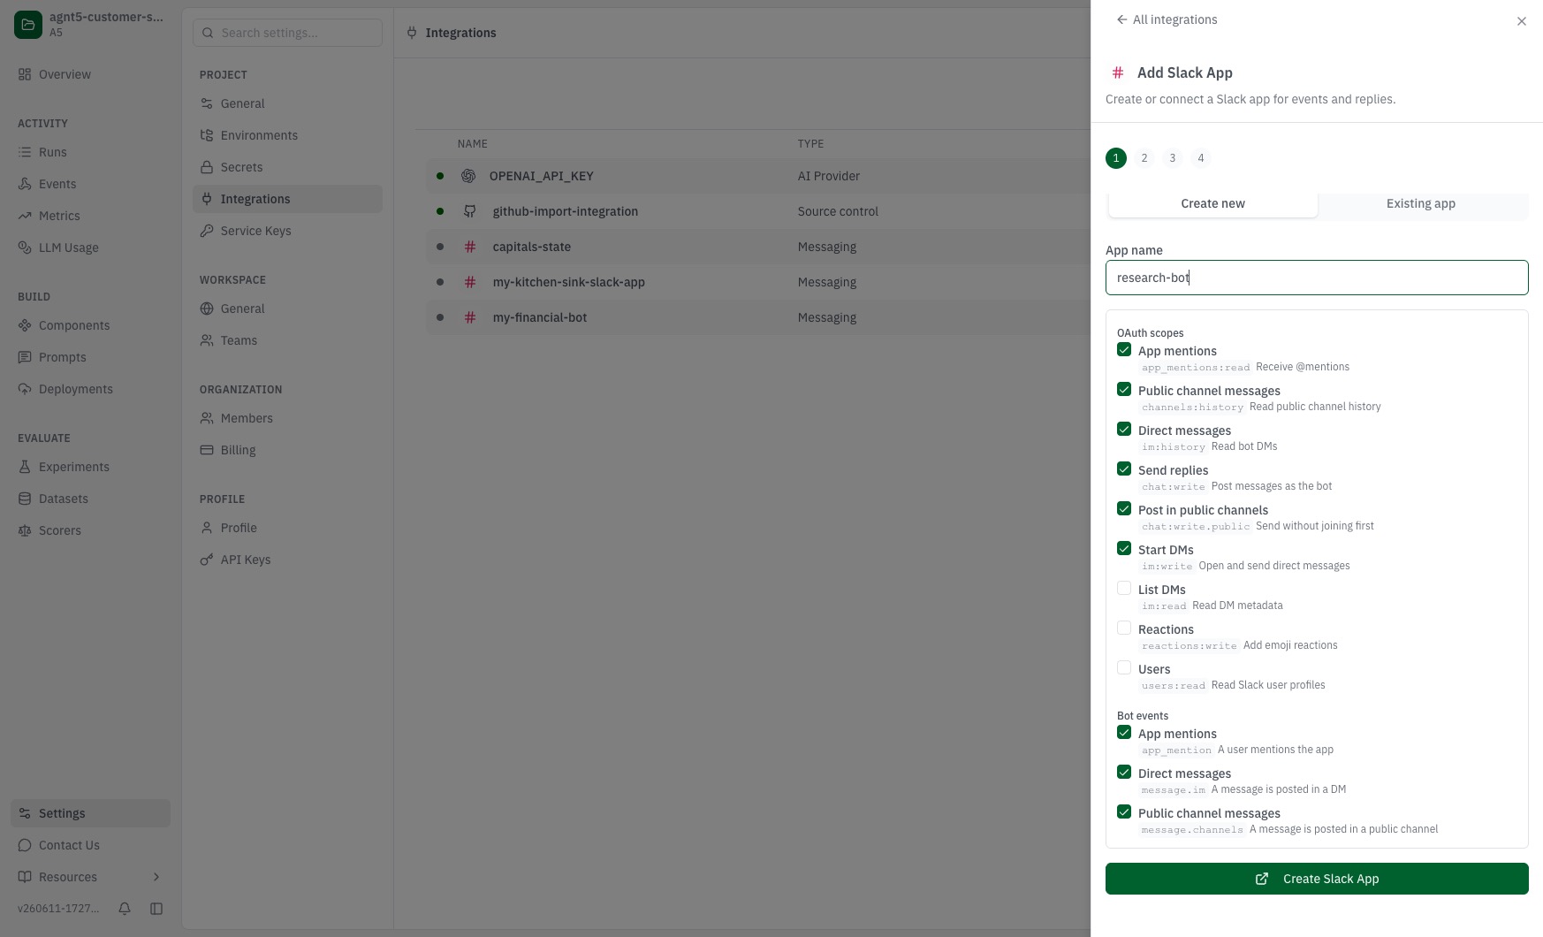Click the Environments icon

[x=207, y=135]
